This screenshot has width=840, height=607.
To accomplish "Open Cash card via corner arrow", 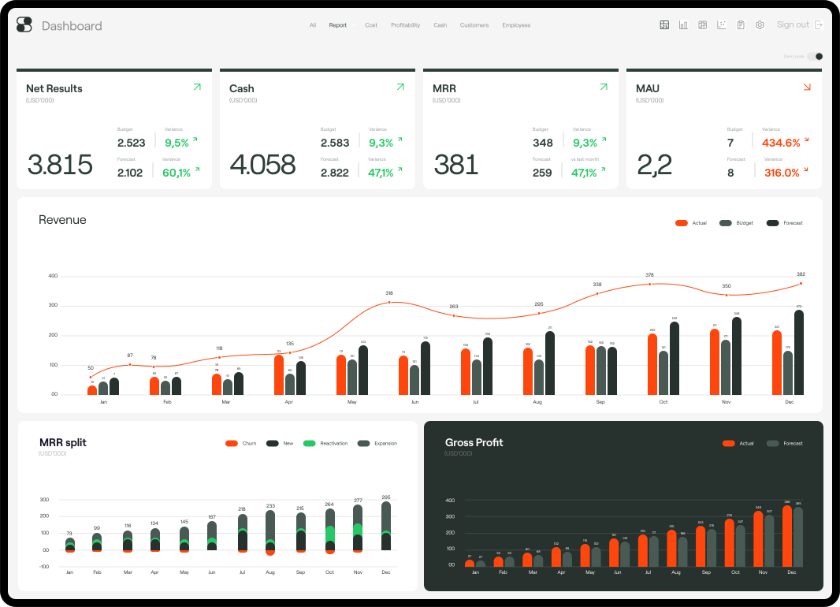I will 400,87.
